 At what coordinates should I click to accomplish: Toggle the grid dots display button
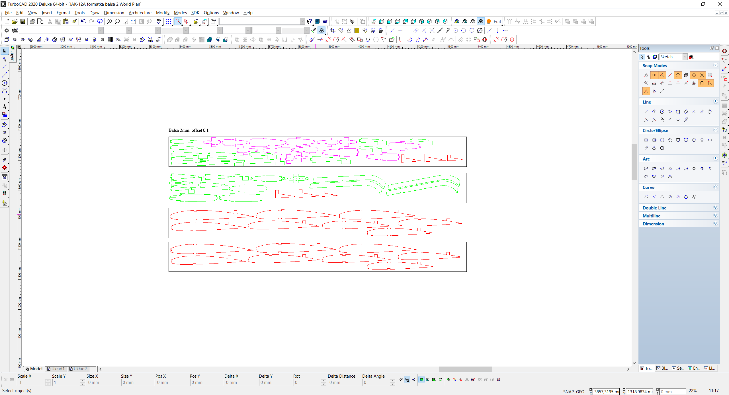point(169,21)
